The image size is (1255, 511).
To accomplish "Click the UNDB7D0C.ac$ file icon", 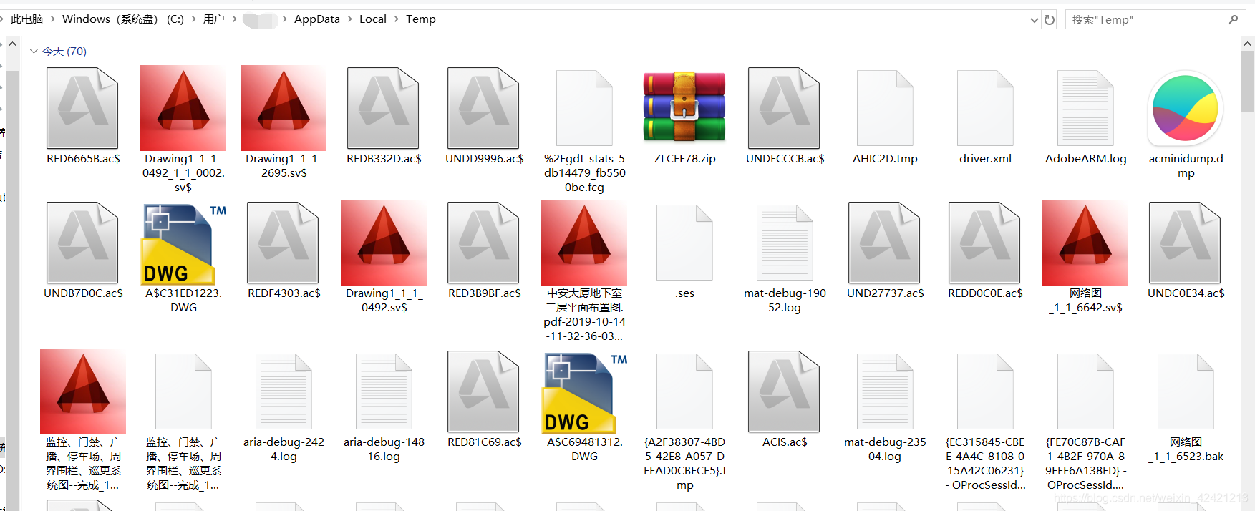I will coord(83,243).
